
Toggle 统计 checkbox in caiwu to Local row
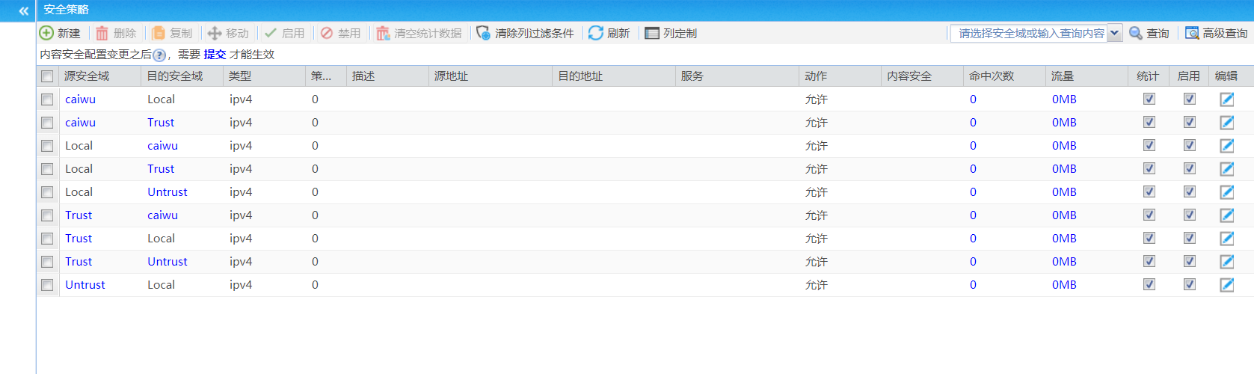1149,99
